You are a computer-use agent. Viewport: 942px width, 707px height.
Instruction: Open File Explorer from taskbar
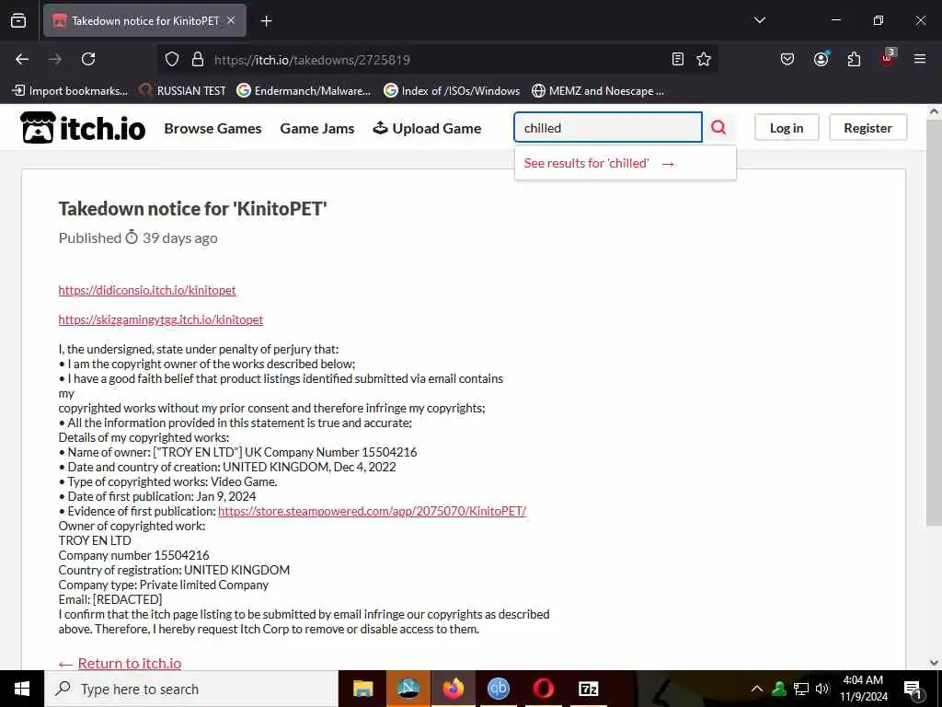362,689
